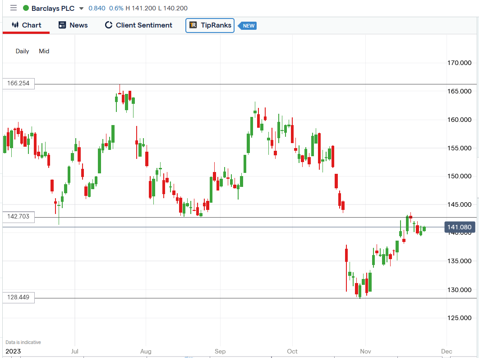
Task: Select the 142.703 horizontal line label
Action: coord(18,216)
